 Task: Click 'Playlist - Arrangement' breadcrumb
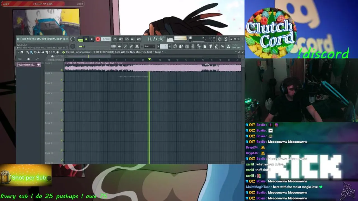pyautogui.click(x=78, y=52)
